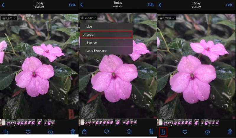The height and width of the screenshot is (138, 236).
Task: Tap the back arrow in the left screenshot
Action: (3, 5)
